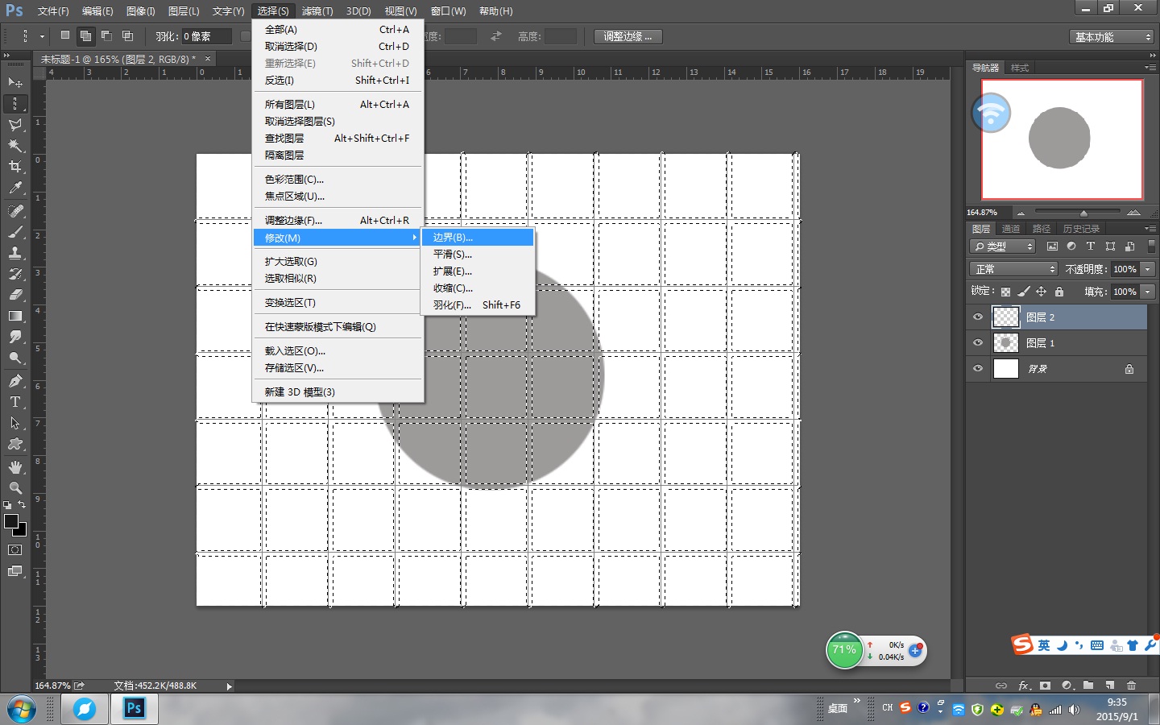Swap foreground and background colors
Viewport: 1160px width, 725px height.
[23, 504]
